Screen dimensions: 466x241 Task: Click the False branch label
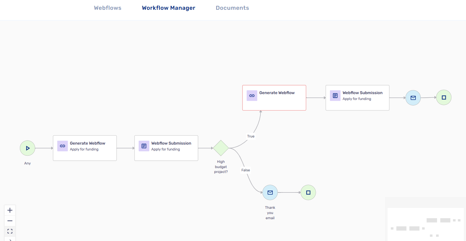tap(246, 170)
